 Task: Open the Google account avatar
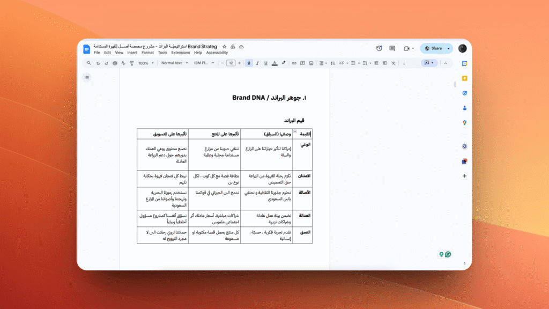tap(462, 48)
